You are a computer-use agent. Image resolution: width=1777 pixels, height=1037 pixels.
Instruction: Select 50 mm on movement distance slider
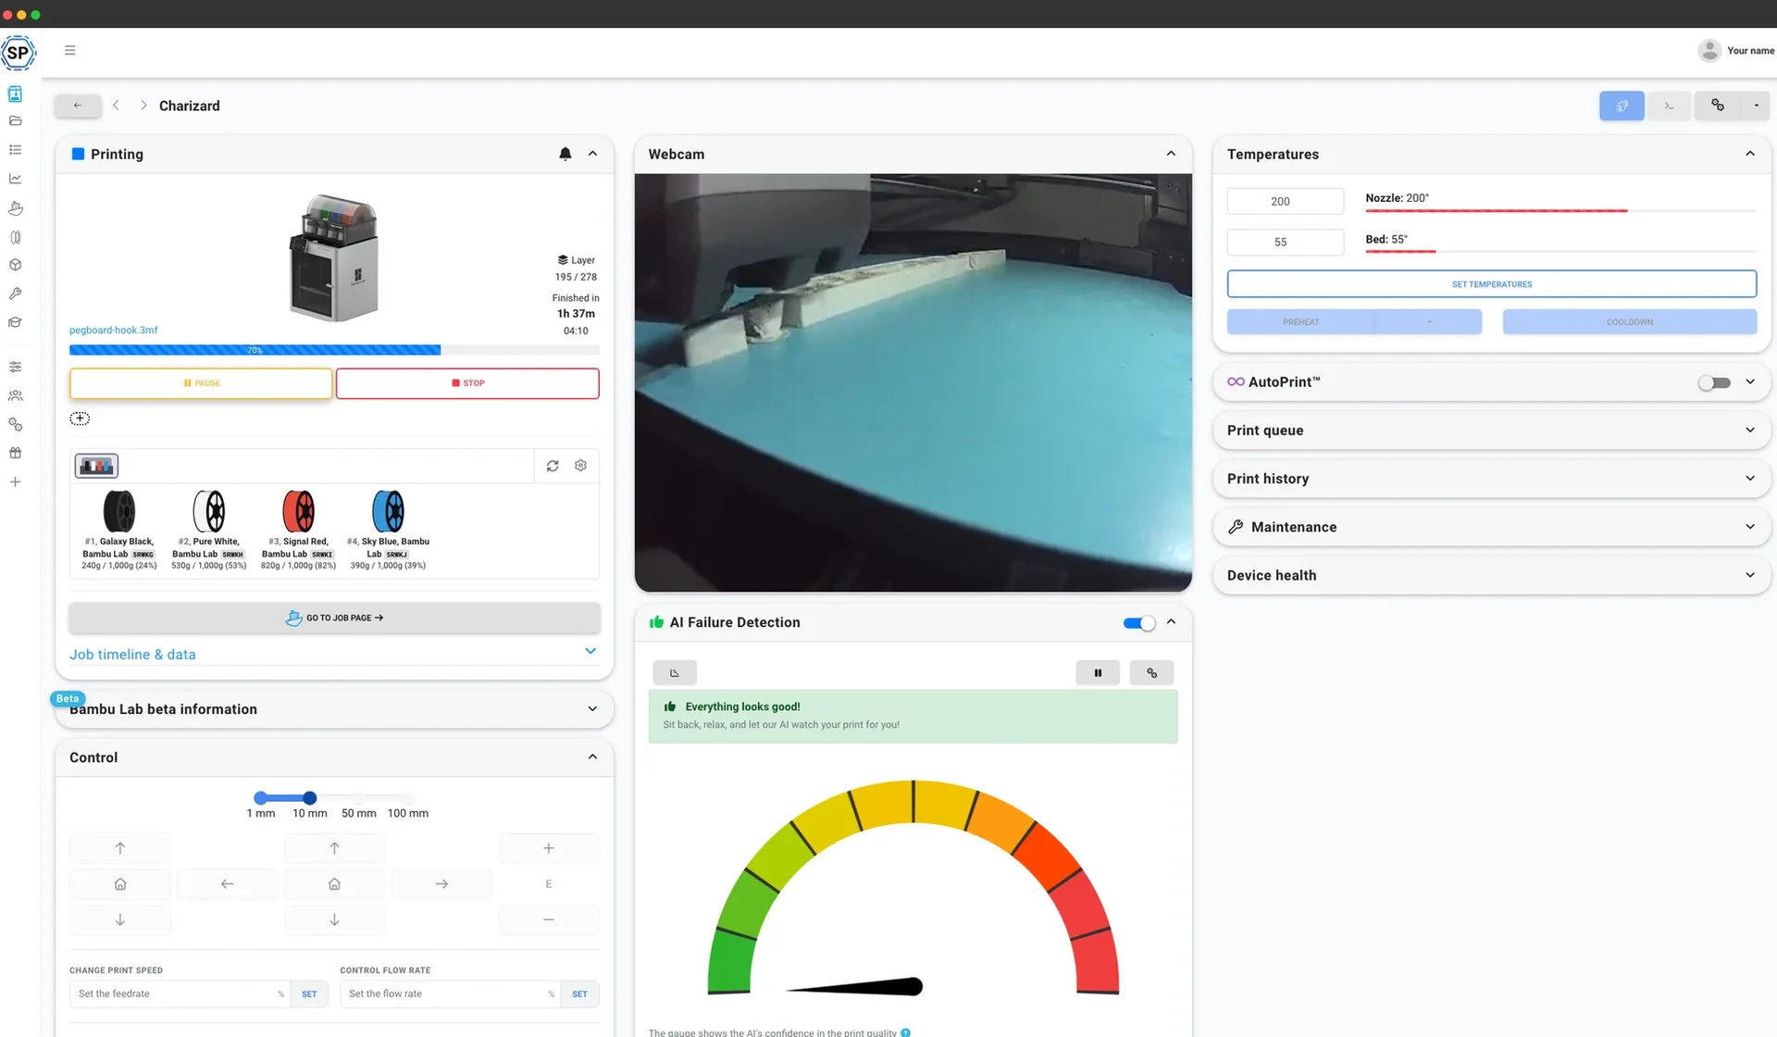point(359,798)
